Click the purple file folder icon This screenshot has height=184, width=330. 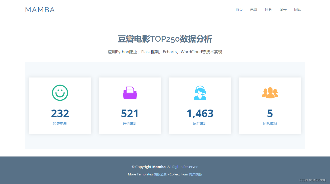click(x=130, y=93)
